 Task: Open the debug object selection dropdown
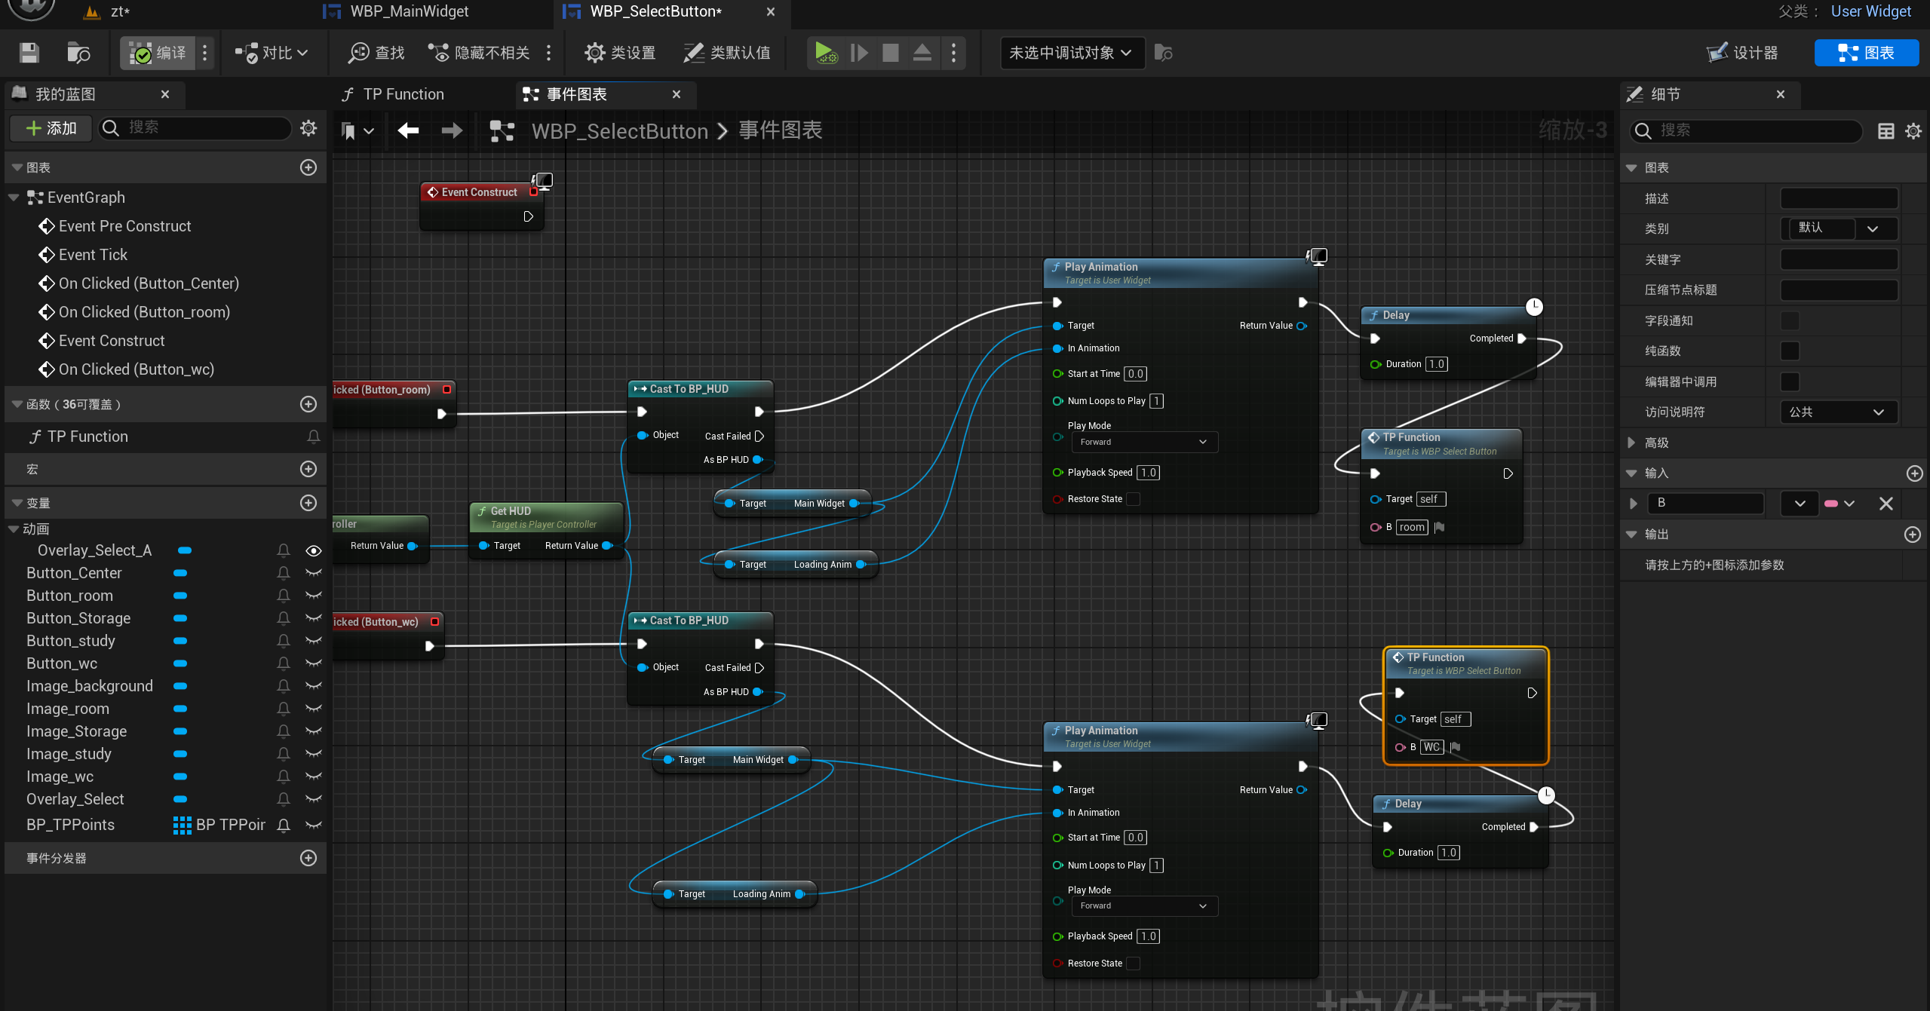click(1071, 53)
